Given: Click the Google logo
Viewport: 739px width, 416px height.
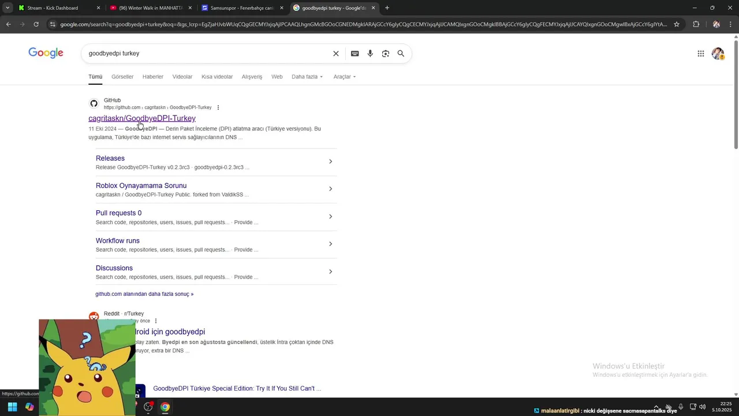Looking at the screenshot, I should (x=46, y=53).
